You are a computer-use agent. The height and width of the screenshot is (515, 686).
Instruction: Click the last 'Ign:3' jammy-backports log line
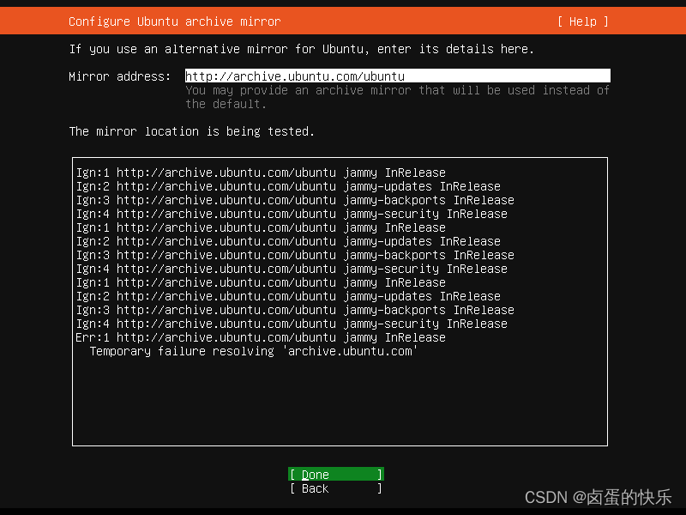click(295, 310)
